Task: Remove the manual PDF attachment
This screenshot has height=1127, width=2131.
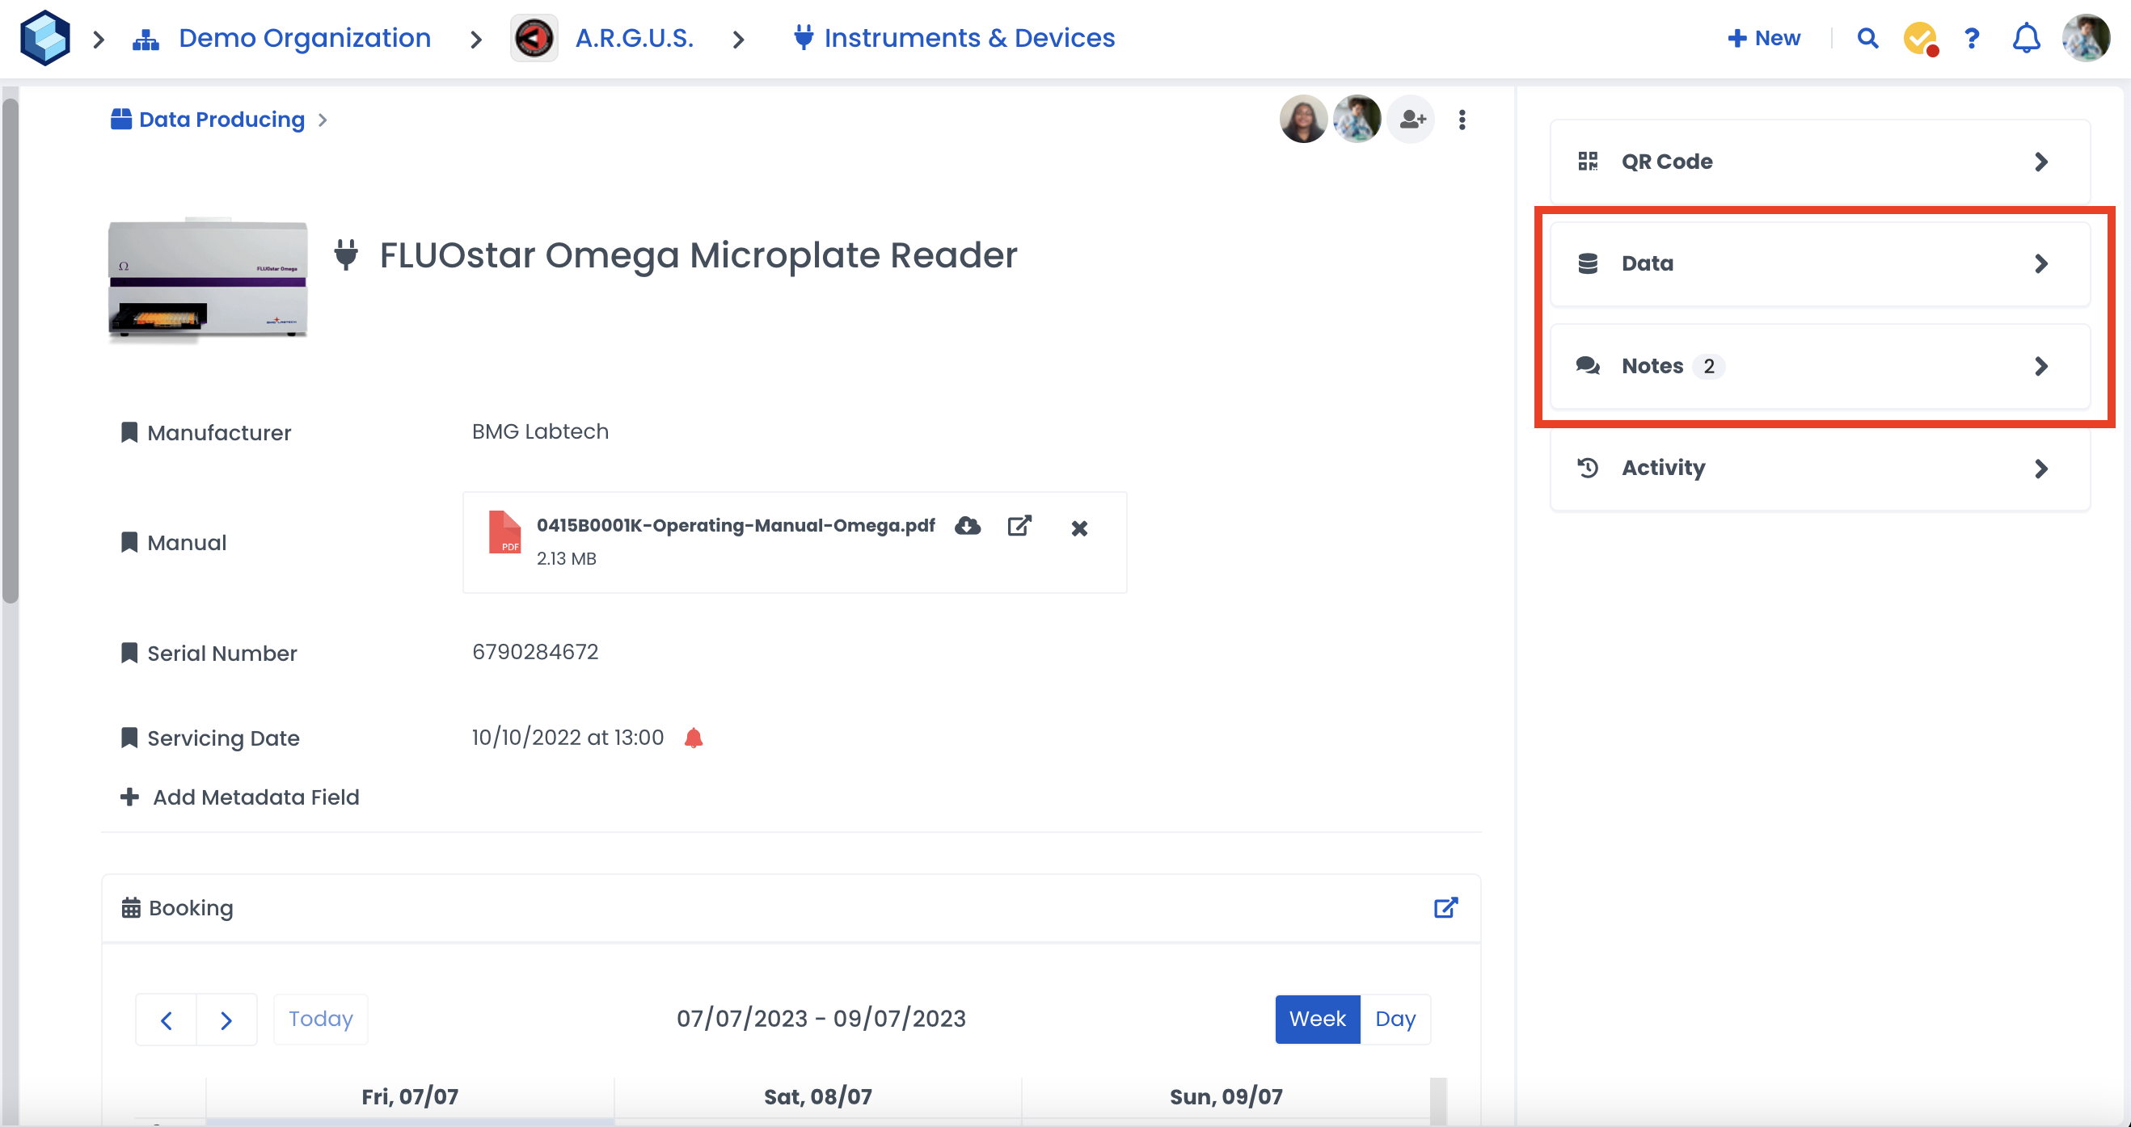Action: pyautogui.click(x=1078, y=528)
